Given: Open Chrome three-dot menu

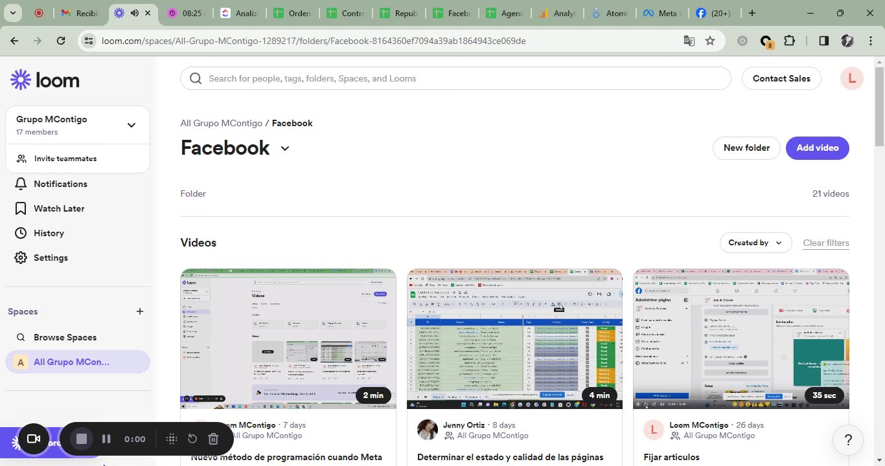Looking at the screenshot, I should click(x=869, y=41).
